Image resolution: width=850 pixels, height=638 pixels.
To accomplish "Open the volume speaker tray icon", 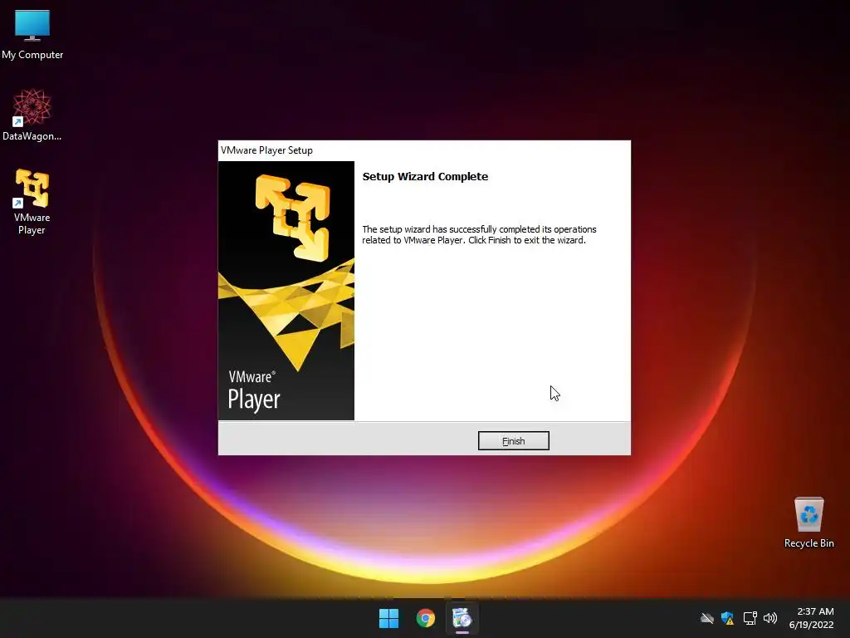I will [770, 618].
